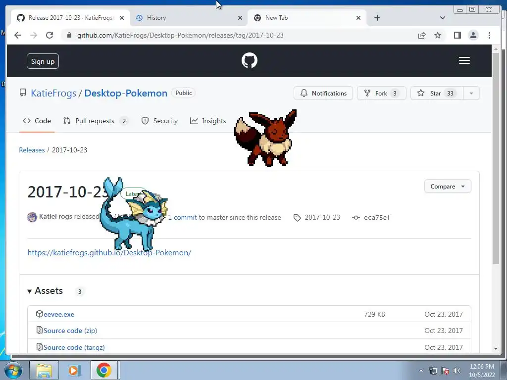507x380 pixels.
Task: Open Chrome's three-dot menu
Action: (489, 35)
